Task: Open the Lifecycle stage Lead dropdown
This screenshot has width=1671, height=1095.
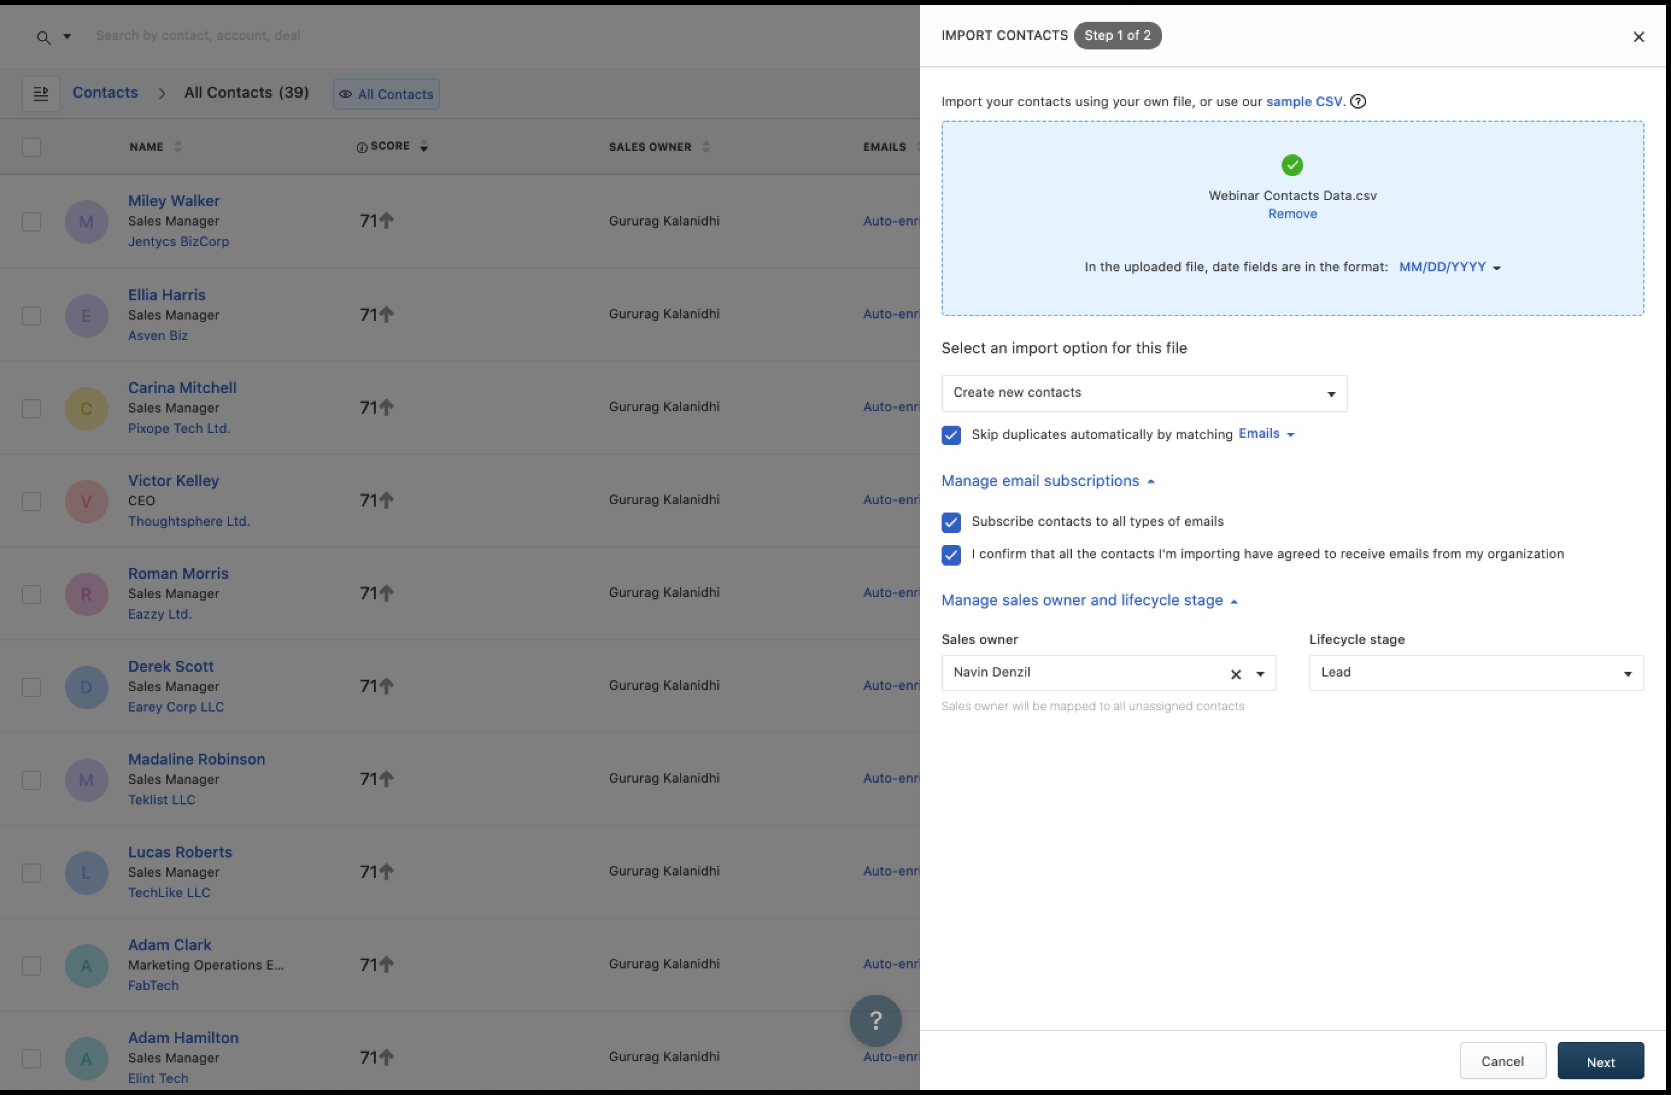Action: pyautogui.click(x=1475, y=673)
